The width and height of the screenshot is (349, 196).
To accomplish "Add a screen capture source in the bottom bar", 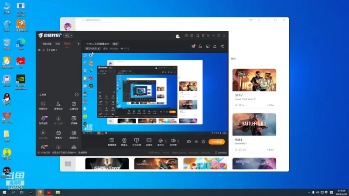I will (112, 142).
